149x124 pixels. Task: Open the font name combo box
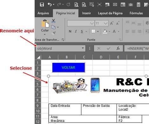[81, 23]
